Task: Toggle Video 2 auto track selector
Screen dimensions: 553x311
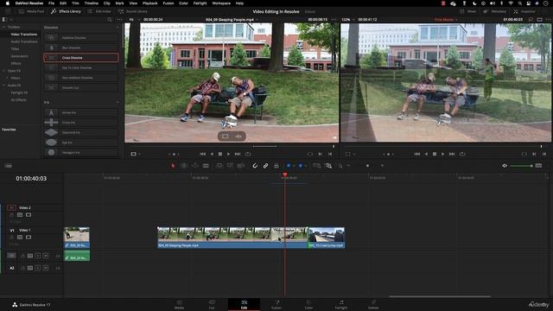Action: point(20,215)
